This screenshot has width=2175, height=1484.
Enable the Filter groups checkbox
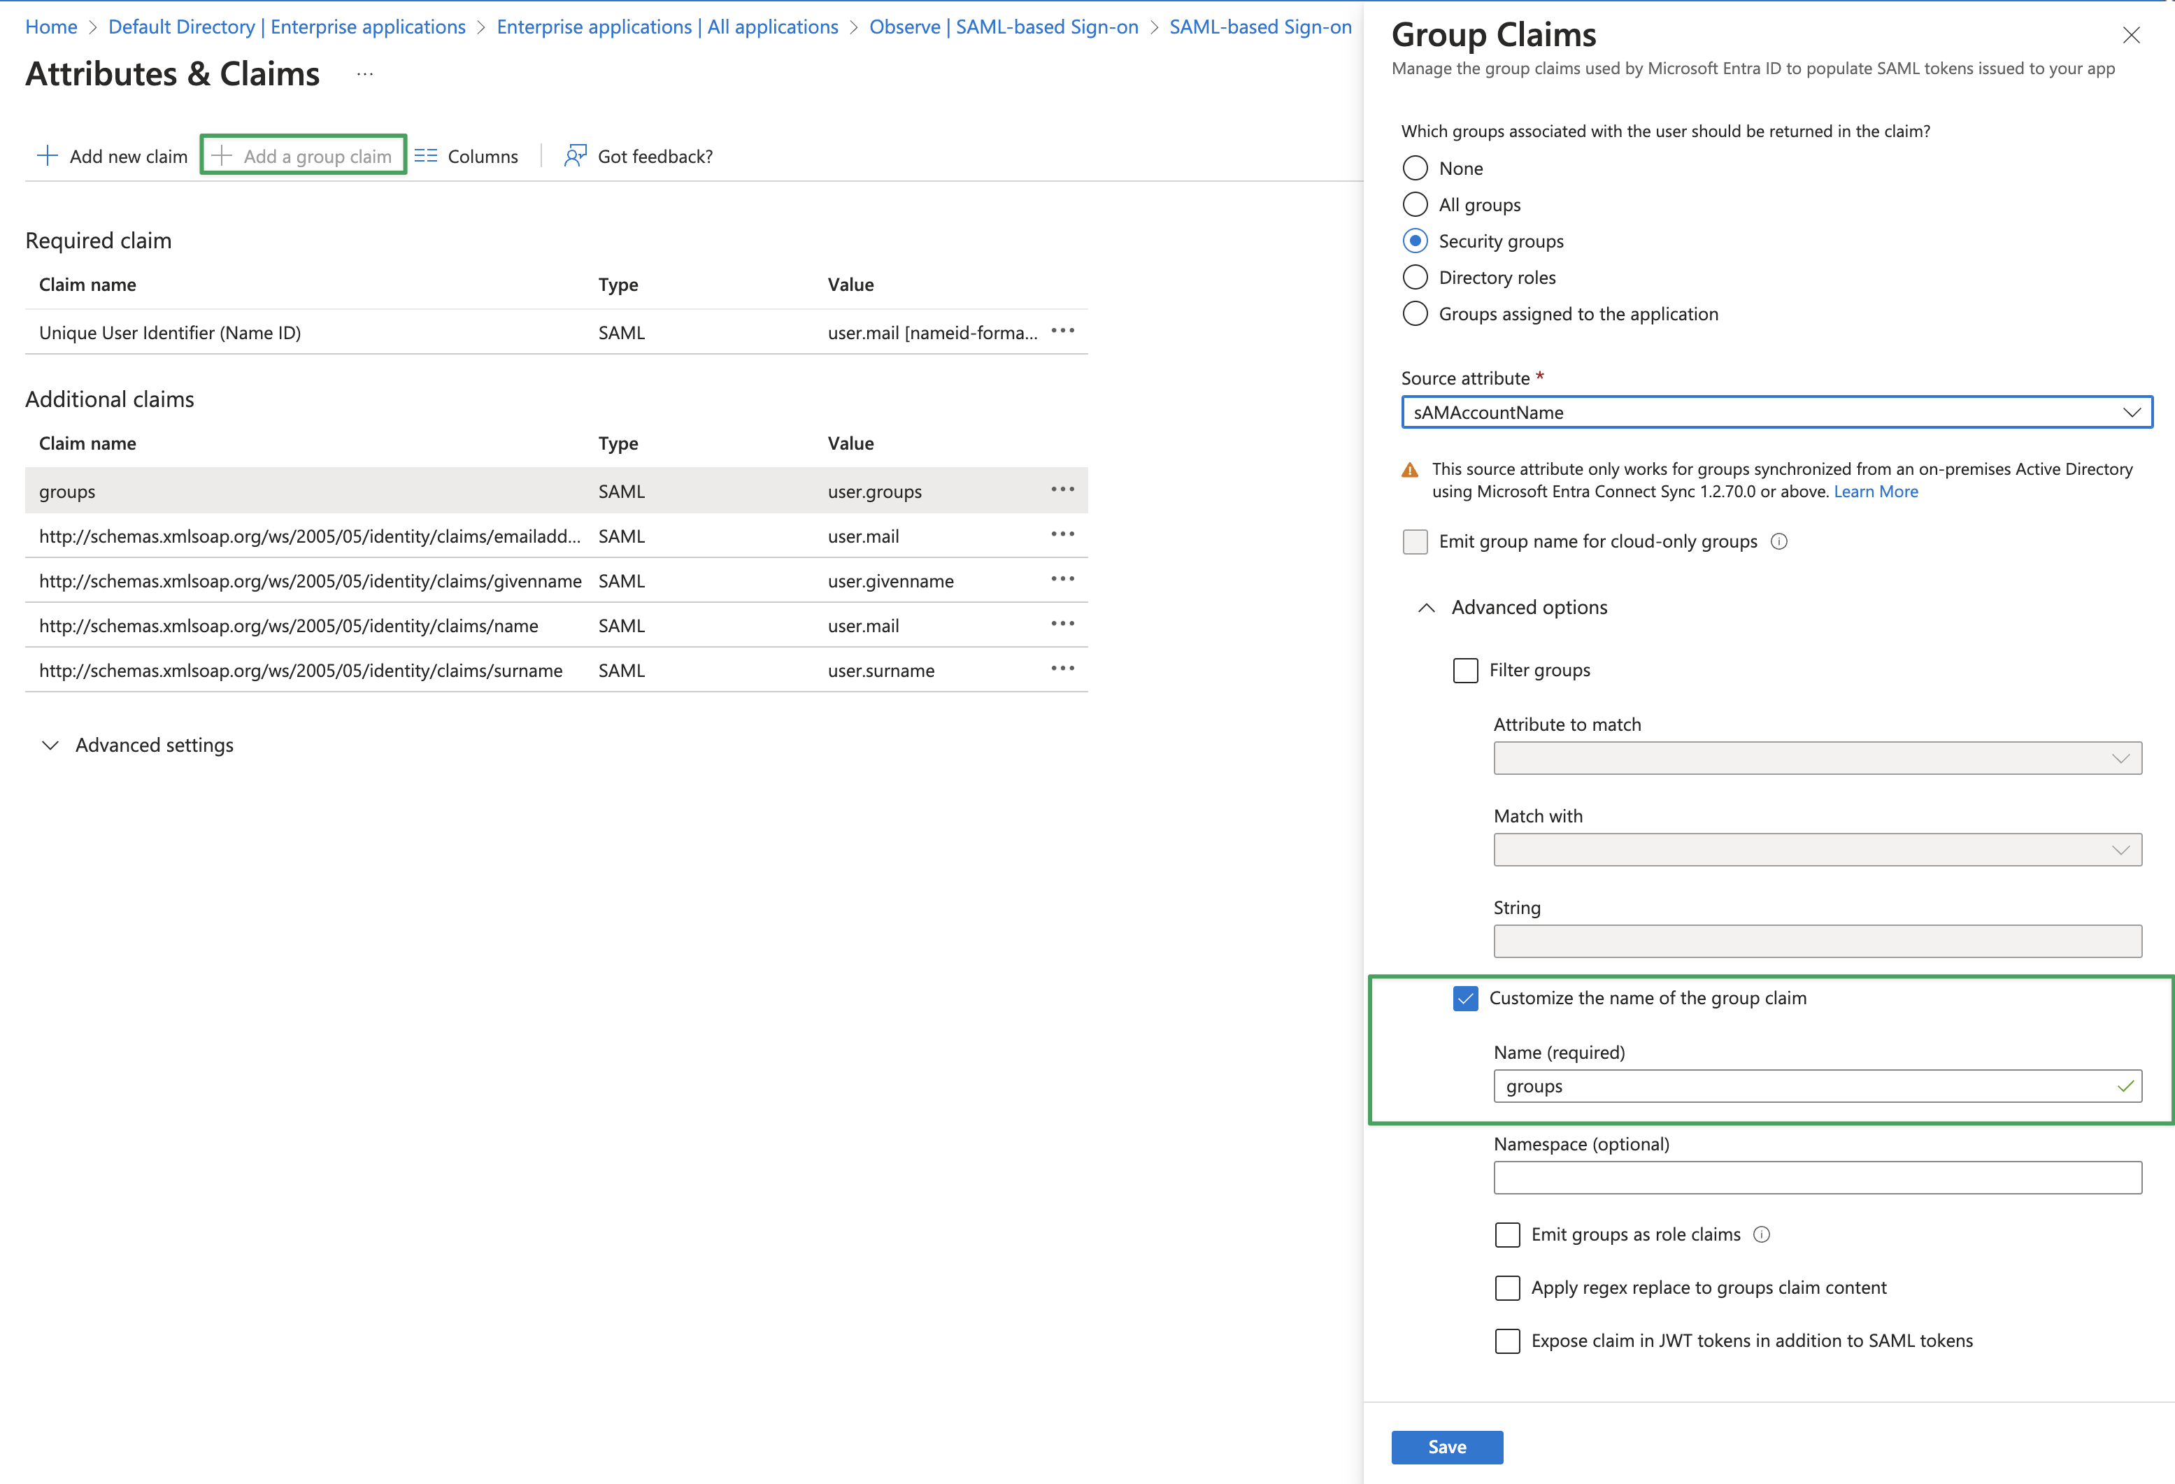click(x=1464, y=670)
